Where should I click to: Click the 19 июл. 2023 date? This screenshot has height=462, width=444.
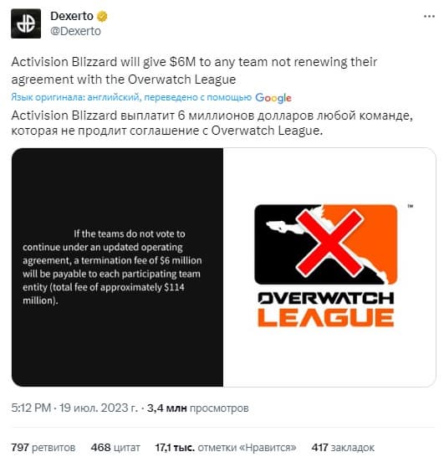point(99,408)
